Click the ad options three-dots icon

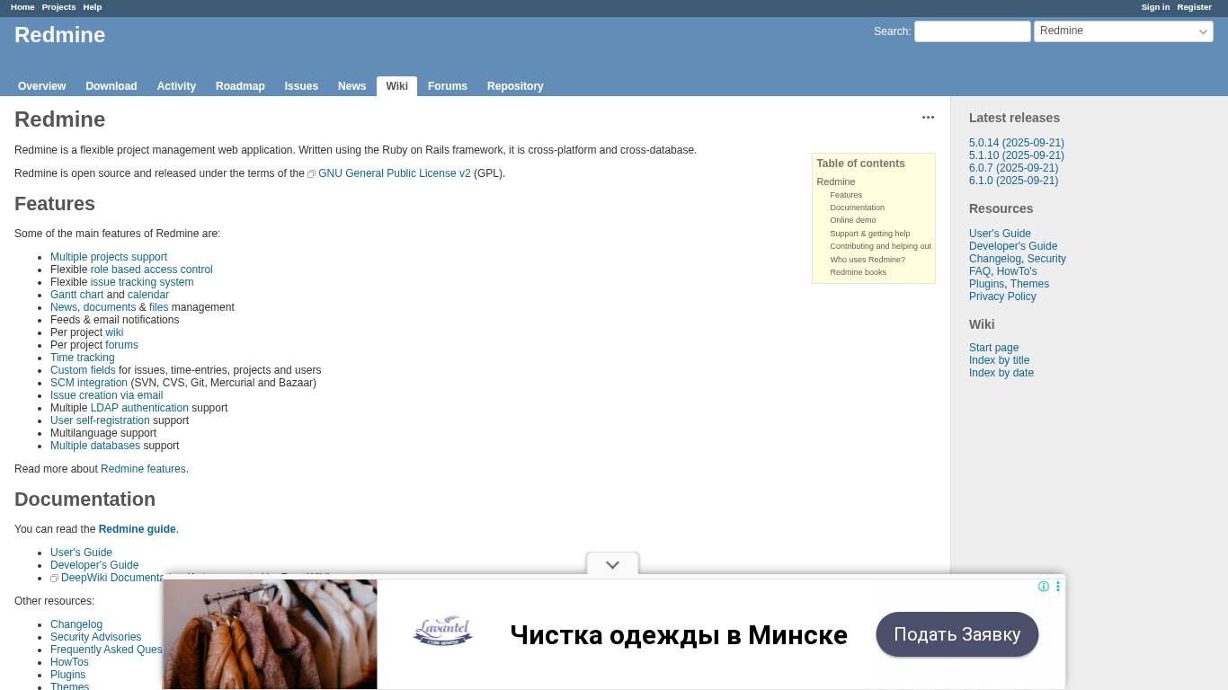1058,587
